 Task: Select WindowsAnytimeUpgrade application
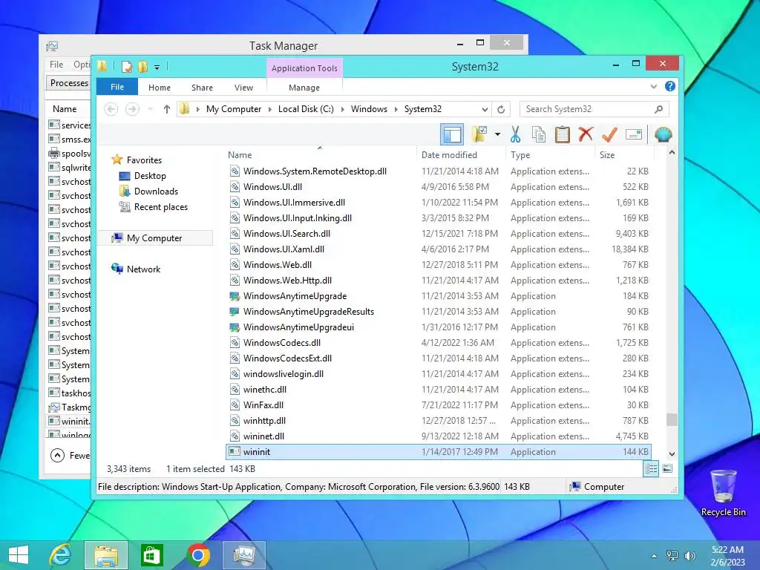(x=439, y=295)
